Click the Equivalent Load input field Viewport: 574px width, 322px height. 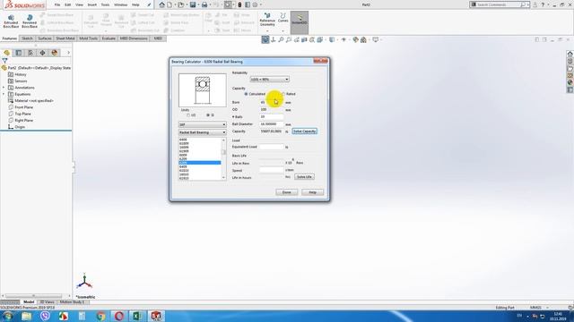point(271,147)
